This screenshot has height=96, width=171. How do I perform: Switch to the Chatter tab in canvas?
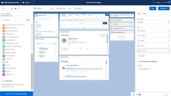(x=70, y=15)
